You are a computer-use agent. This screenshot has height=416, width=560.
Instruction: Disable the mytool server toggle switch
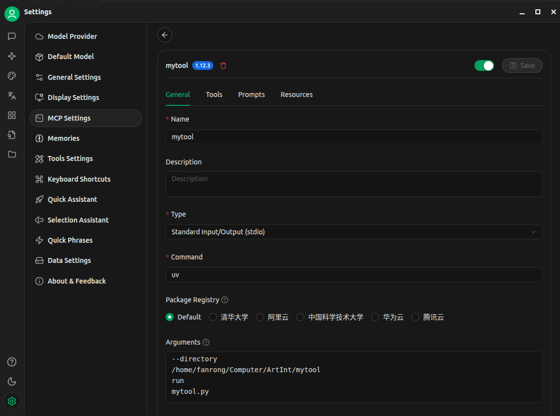(484, 65)
